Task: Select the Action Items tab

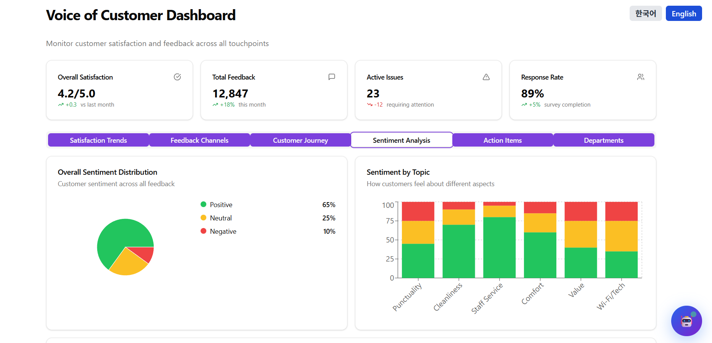Action: tap(502, 140)
